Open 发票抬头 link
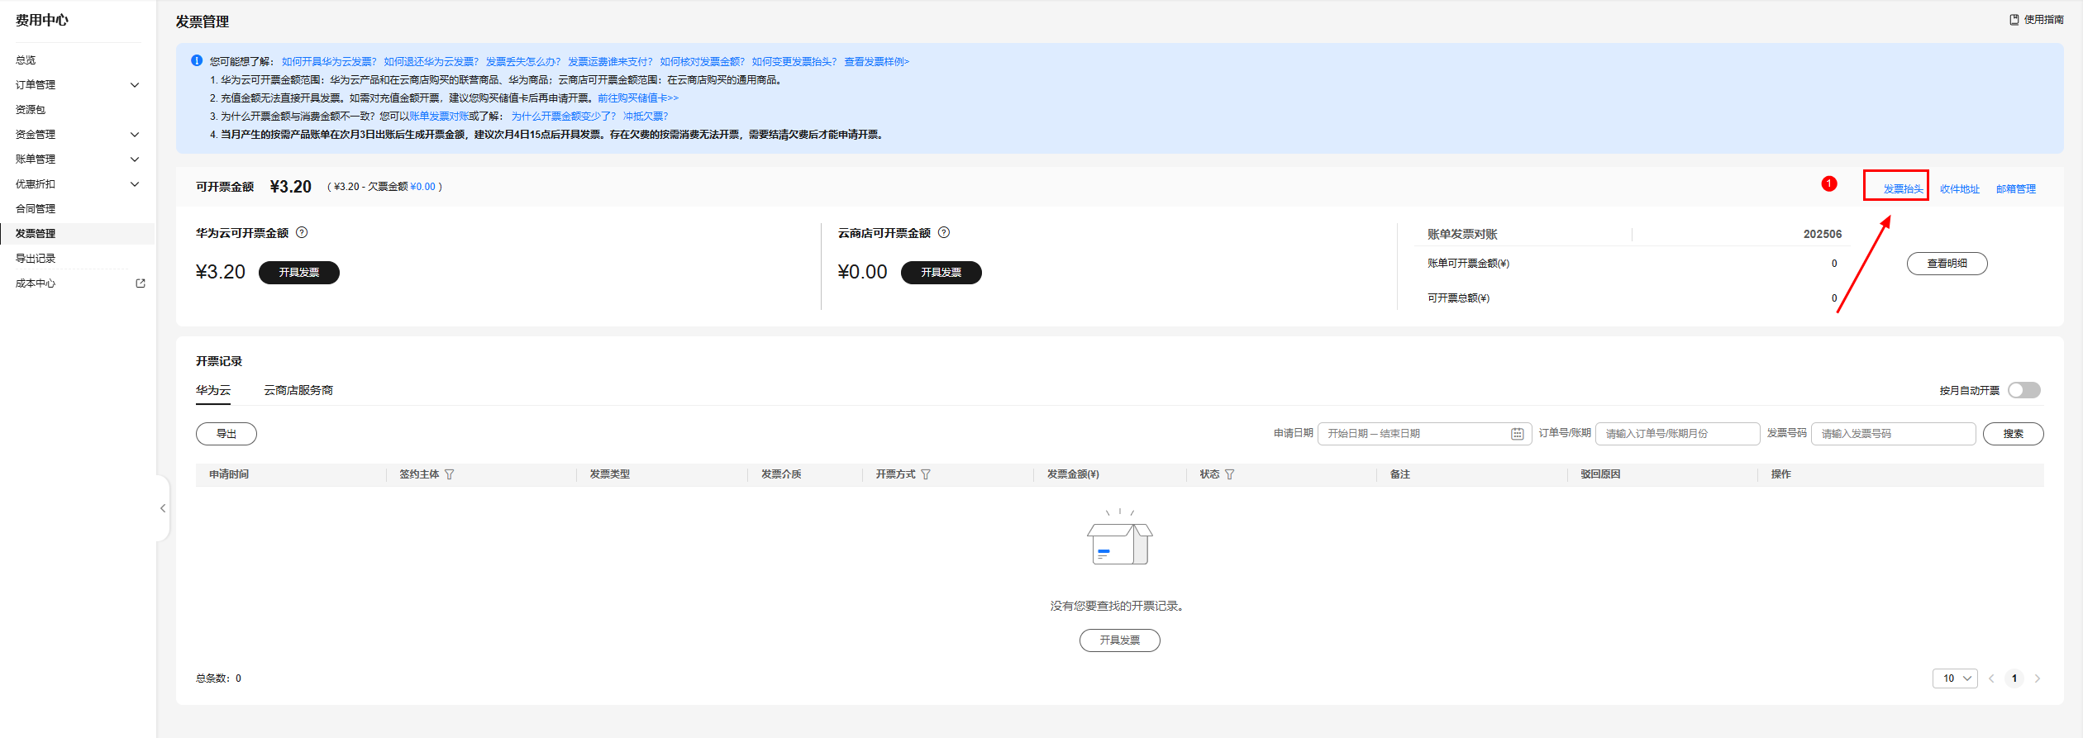Screen dimensions: 2083x738 coord(1904,188)
